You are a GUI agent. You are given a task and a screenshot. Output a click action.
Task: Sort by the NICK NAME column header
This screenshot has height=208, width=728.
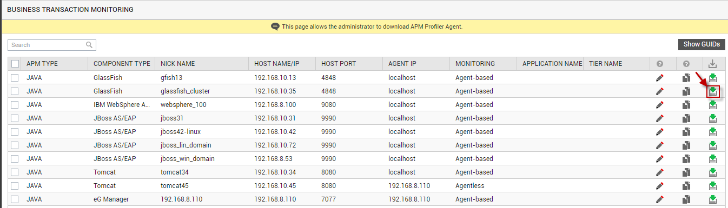coord(178,64)
